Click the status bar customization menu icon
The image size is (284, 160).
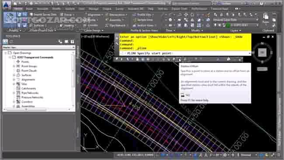278,155
